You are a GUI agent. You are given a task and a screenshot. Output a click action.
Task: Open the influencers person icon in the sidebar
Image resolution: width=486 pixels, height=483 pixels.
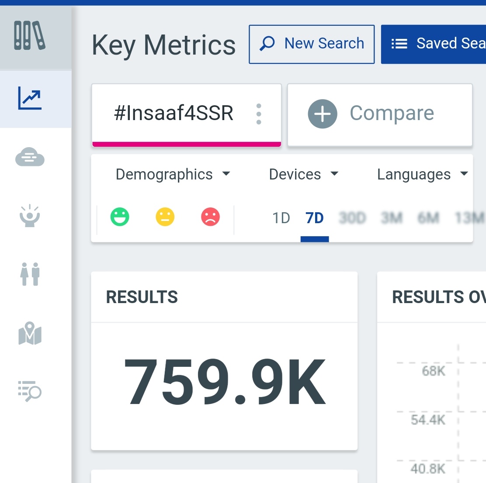point(30,215)
